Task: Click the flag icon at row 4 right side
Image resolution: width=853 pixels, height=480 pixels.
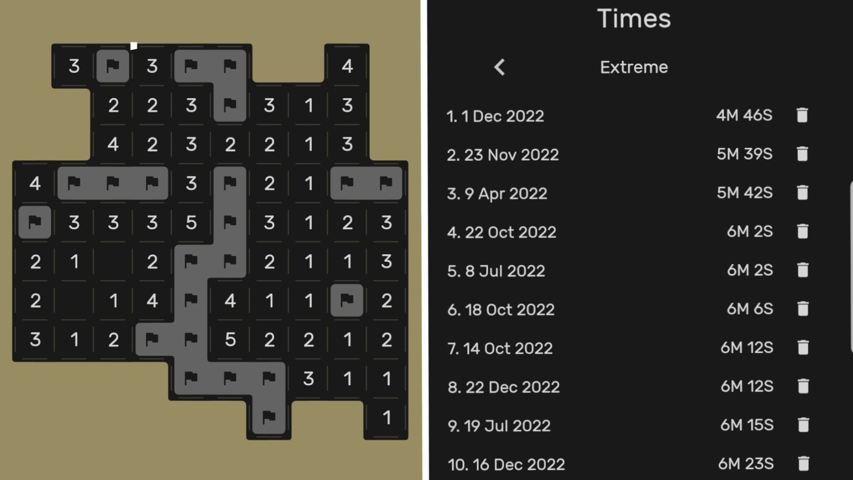Action: (384, 184)
